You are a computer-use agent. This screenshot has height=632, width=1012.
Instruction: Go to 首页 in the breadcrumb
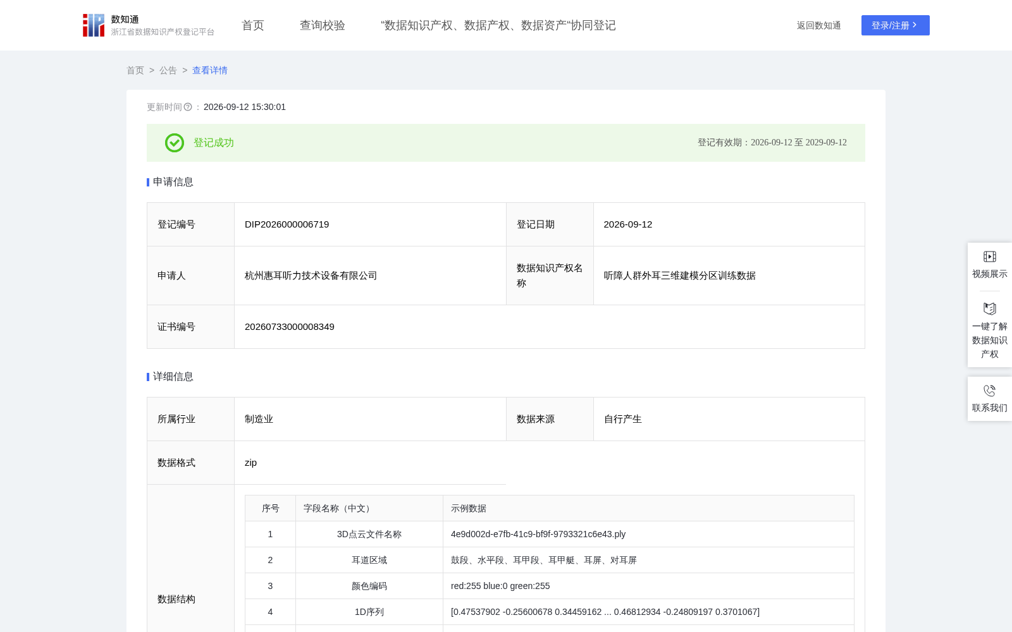[135, 70]
